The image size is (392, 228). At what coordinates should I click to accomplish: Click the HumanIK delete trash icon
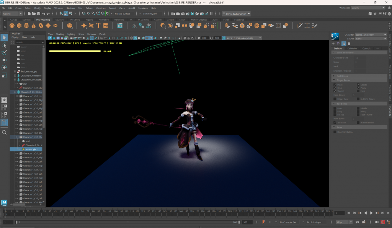pos(349,44)
